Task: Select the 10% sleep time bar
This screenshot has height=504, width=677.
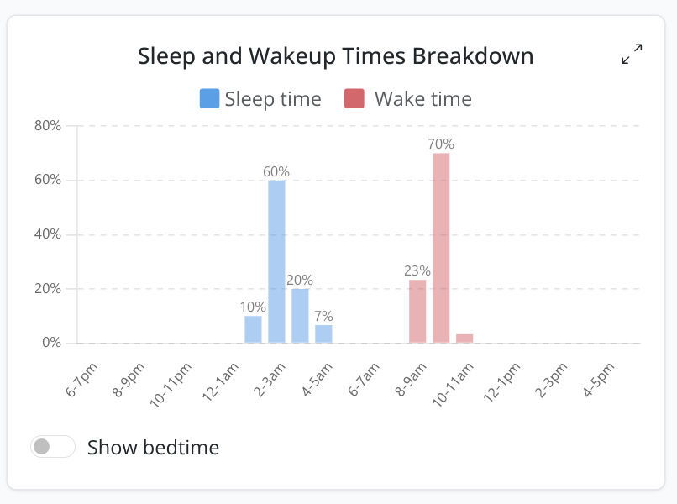Action: click(x=253, y=329)
